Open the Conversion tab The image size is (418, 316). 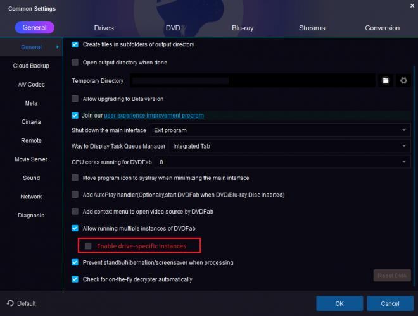(x=383, y=28)
